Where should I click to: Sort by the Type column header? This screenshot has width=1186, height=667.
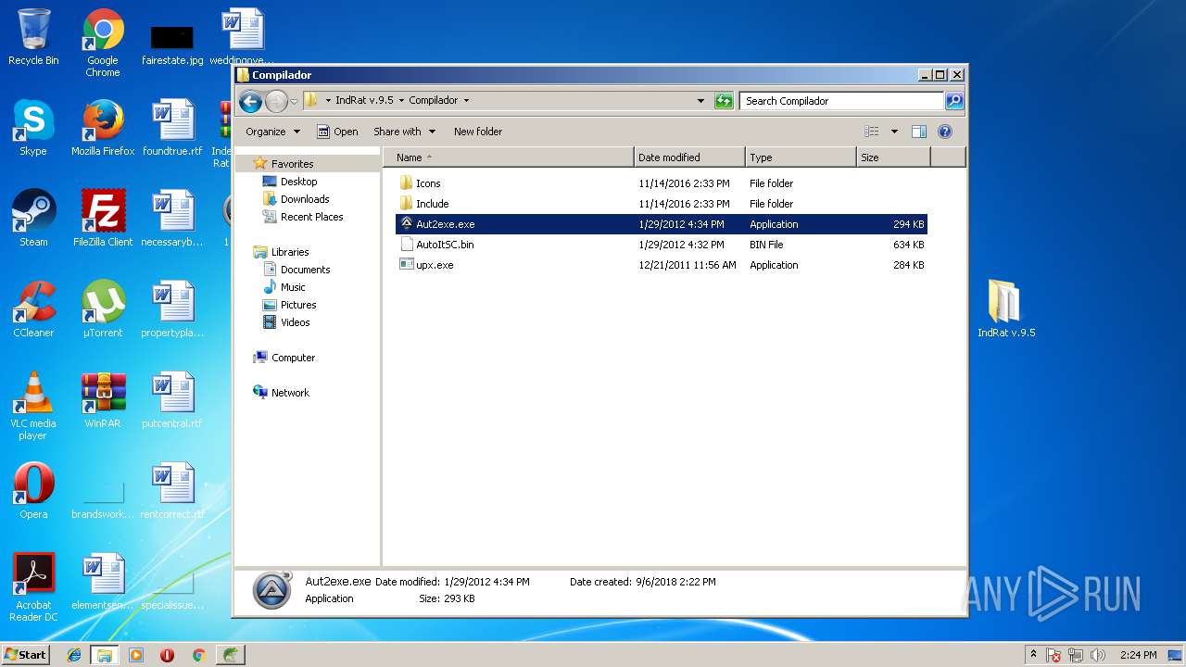[x=801, y=157]
